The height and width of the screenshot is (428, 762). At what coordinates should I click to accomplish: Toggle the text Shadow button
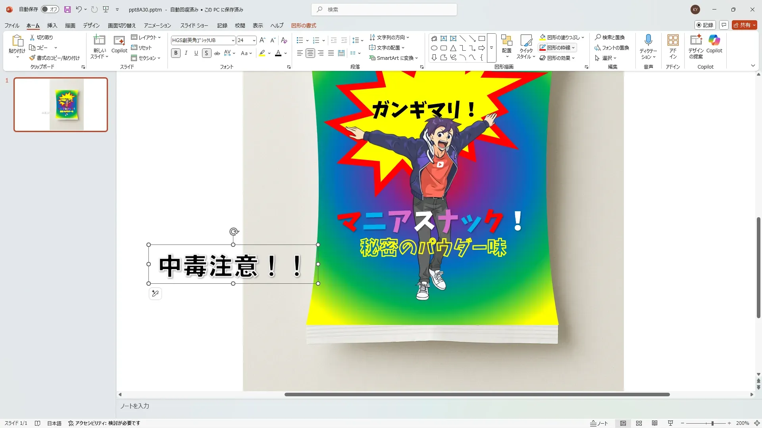[206, 53]
